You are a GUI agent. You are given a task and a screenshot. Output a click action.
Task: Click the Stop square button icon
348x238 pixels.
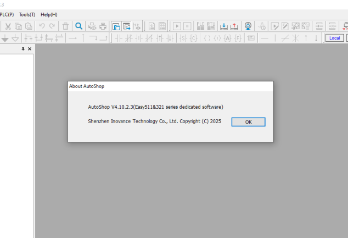pos(187,26)
